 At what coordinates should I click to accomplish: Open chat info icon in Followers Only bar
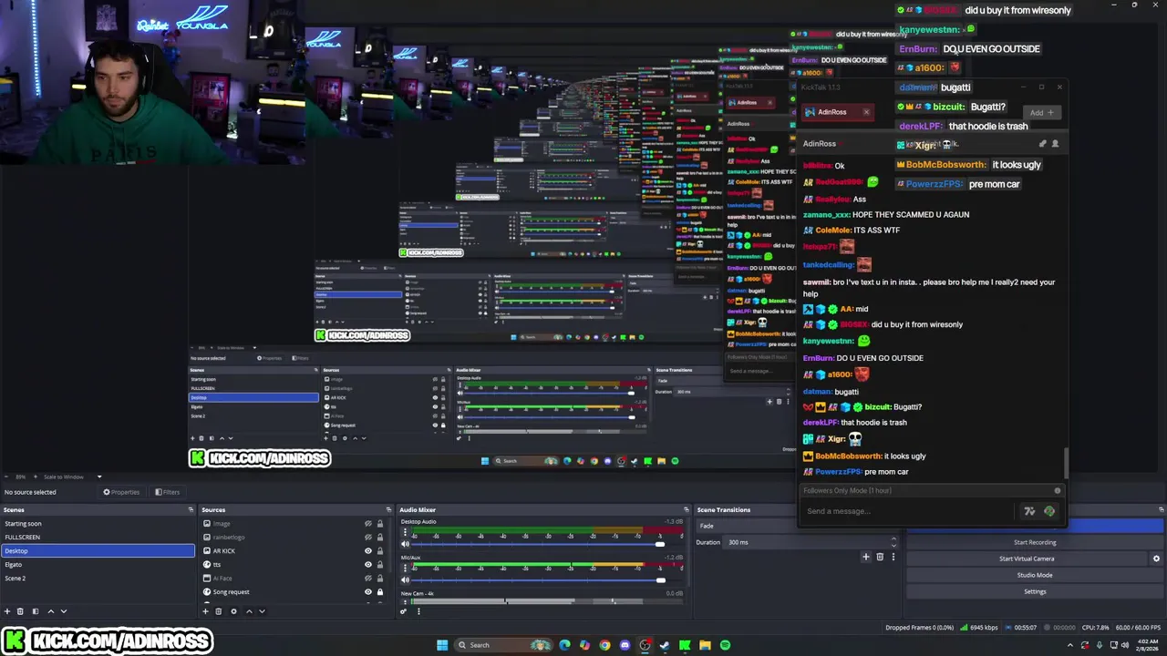coord(1058,491)
